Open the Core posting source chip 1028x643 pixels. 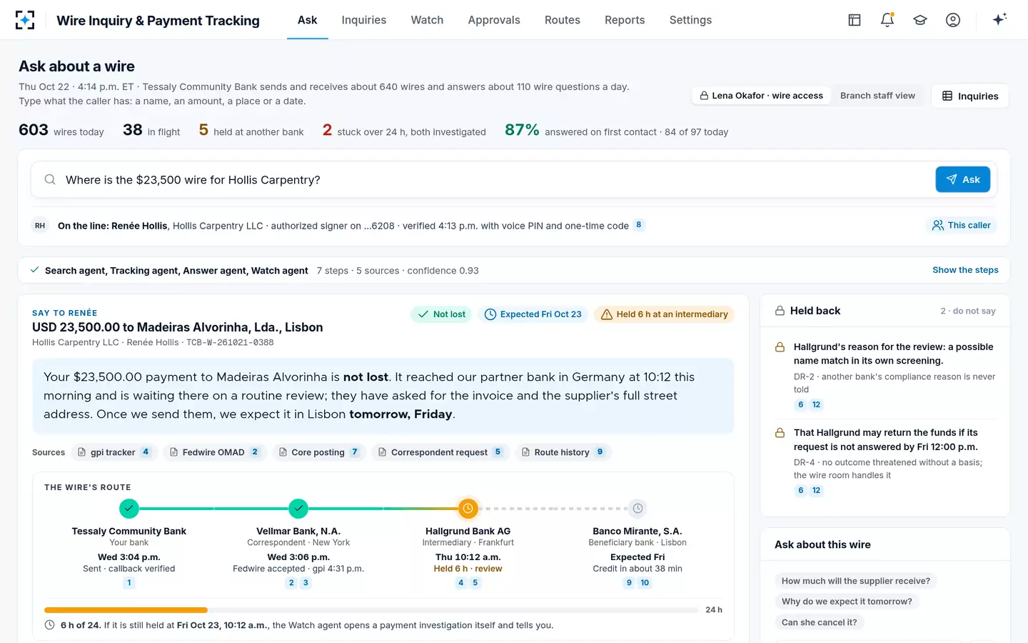coord(318,452)
